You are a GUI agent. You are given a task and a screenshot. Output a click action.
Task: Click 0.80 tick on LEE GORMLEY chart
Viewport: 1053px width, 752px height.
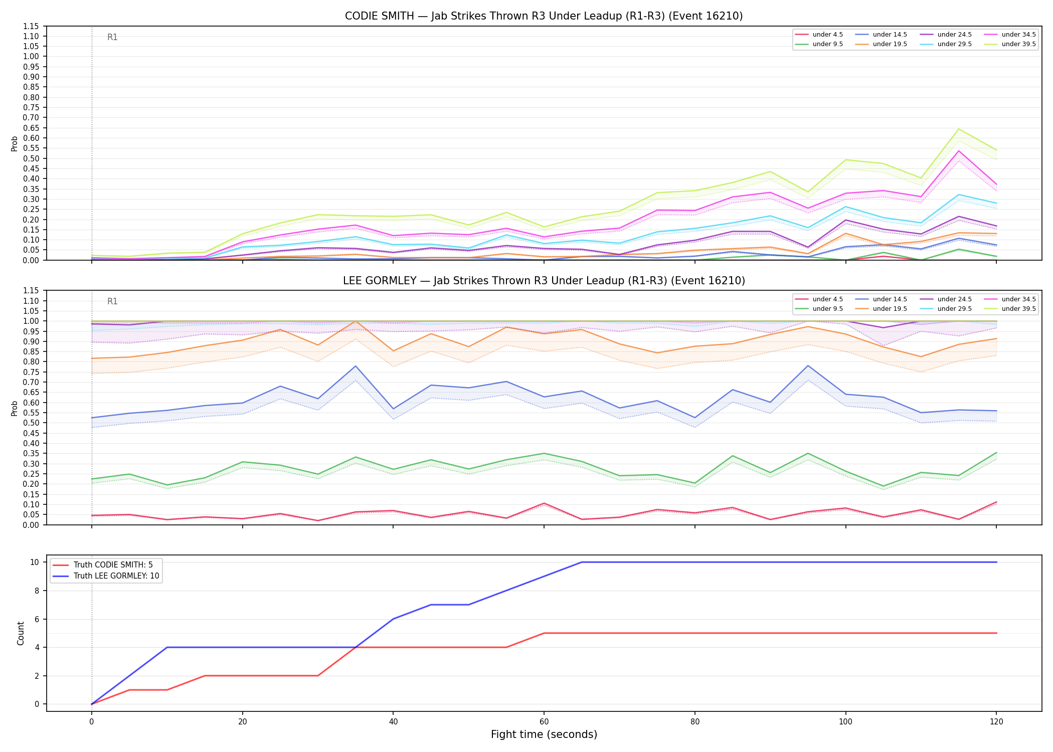pyautogui.click(x=31, y=362)
